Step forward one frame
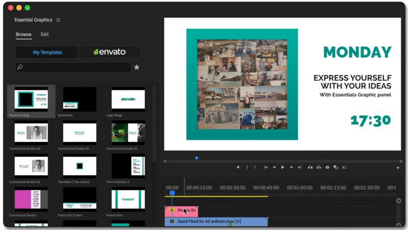This screenshot has height=230, width=408. point(291,167)
